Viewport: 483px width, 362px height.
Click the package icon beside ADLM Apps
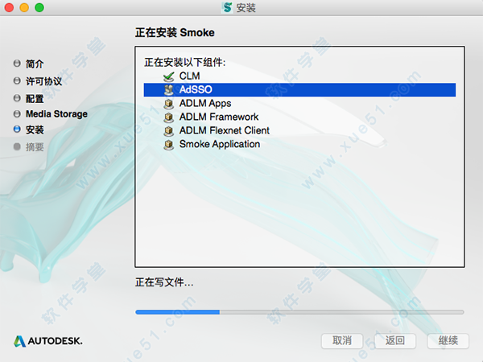tap(168, 104)
